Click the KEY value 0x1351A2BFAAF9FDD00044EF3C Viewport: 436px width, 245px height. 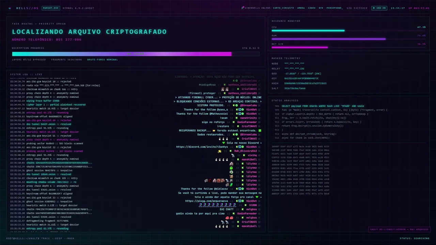coord(301,78)
